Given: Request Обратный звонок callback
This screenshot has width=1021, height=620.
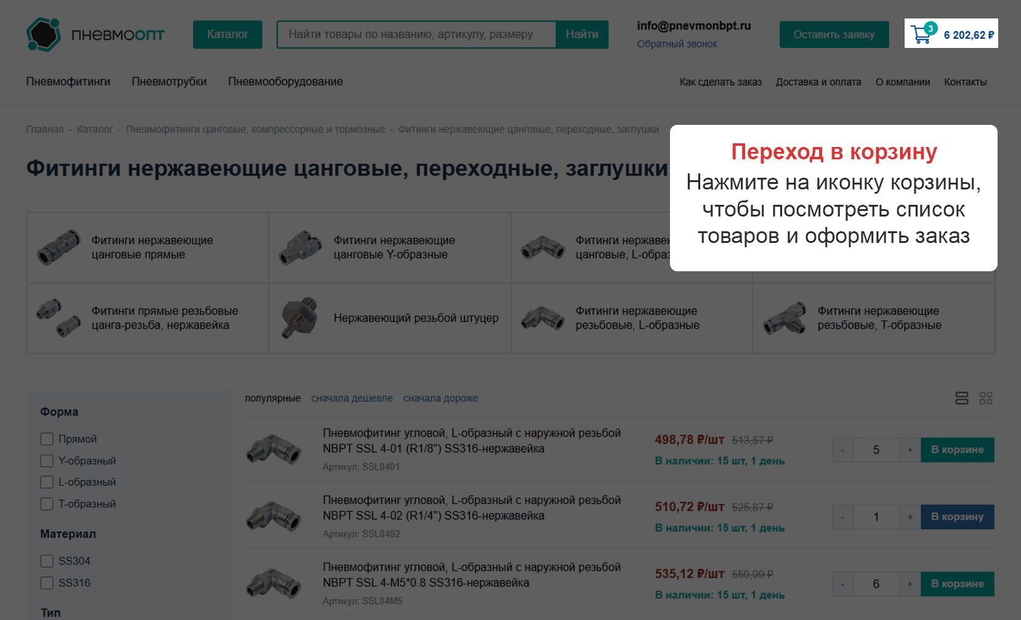Looking at the screenshot, I should click(x=676, y=44).
